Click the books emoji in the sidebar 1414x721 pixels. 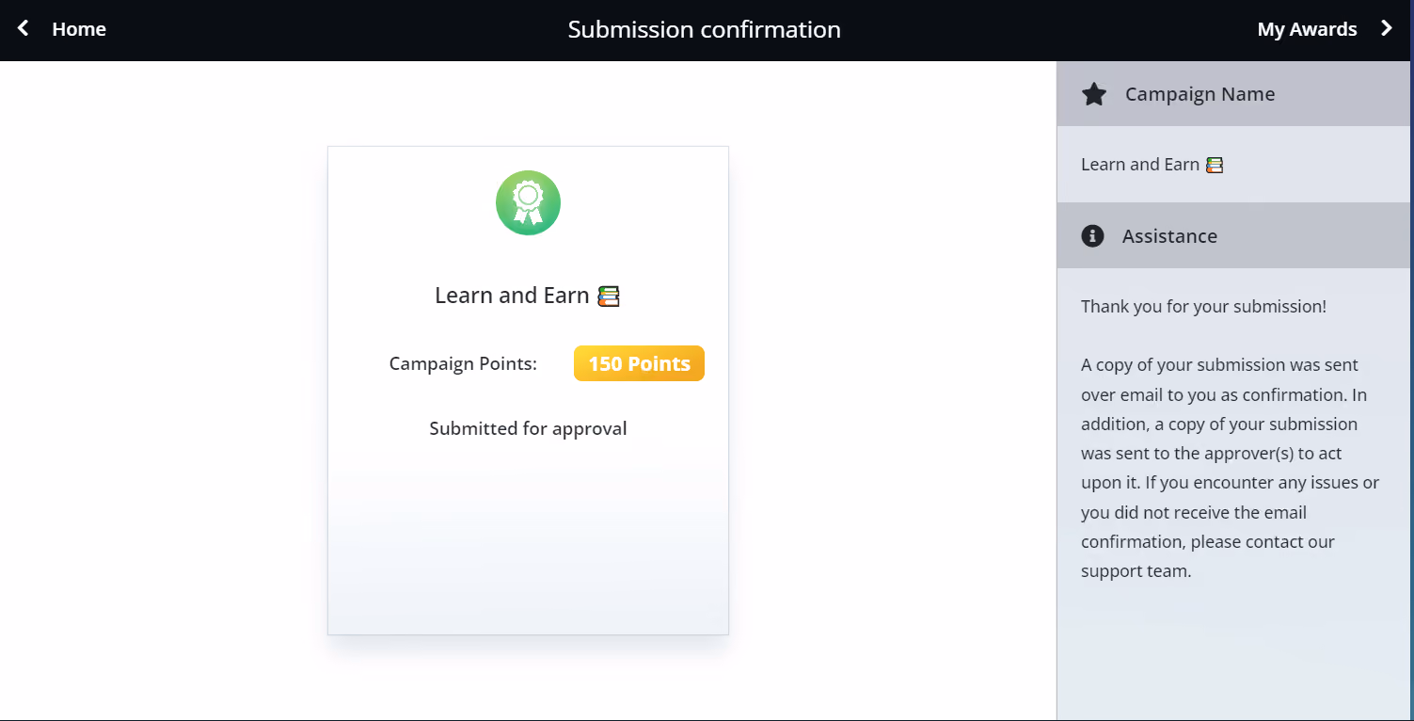coord(1215,165)
